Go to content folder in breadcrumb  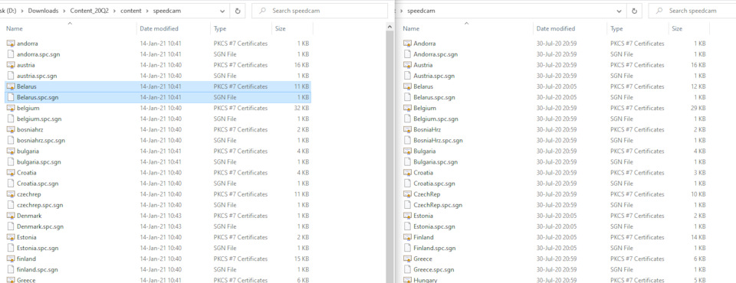tap(130, 11)
